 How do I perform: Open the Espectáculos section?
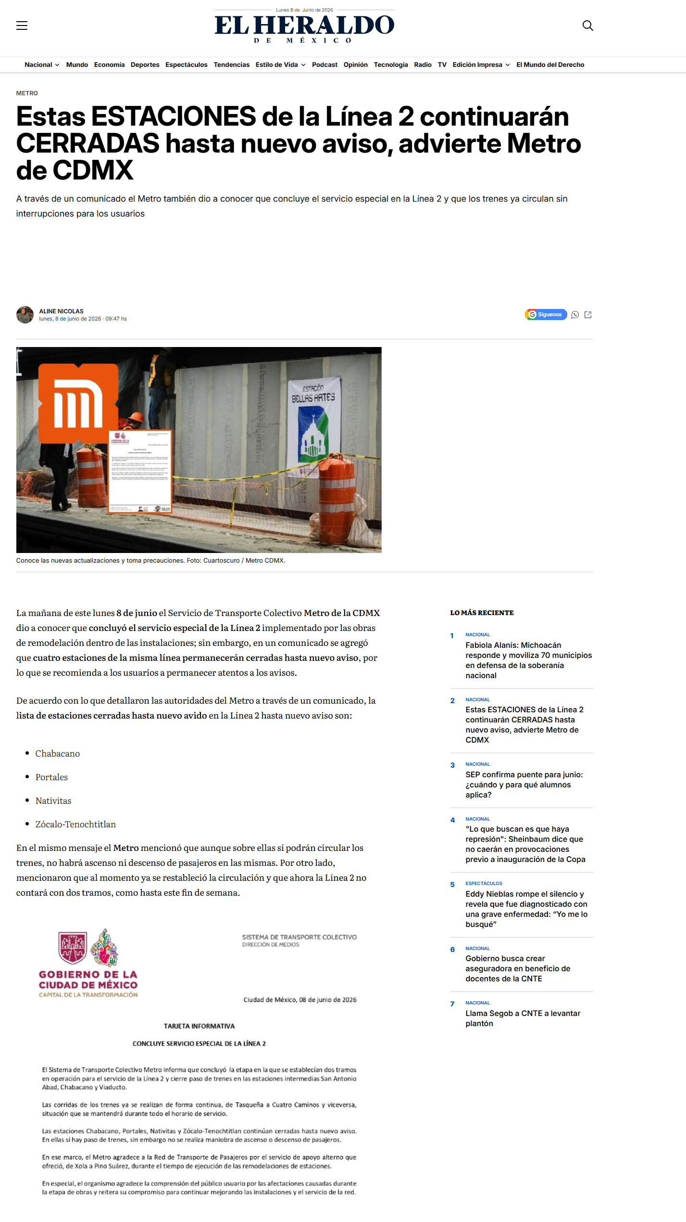(x=187, y=64)
